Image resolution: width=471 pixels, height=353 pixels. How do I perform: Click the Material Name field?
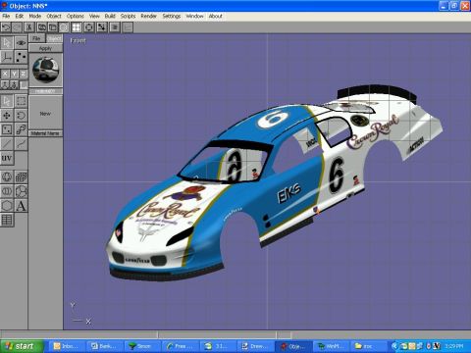click(x=45, y=133)
